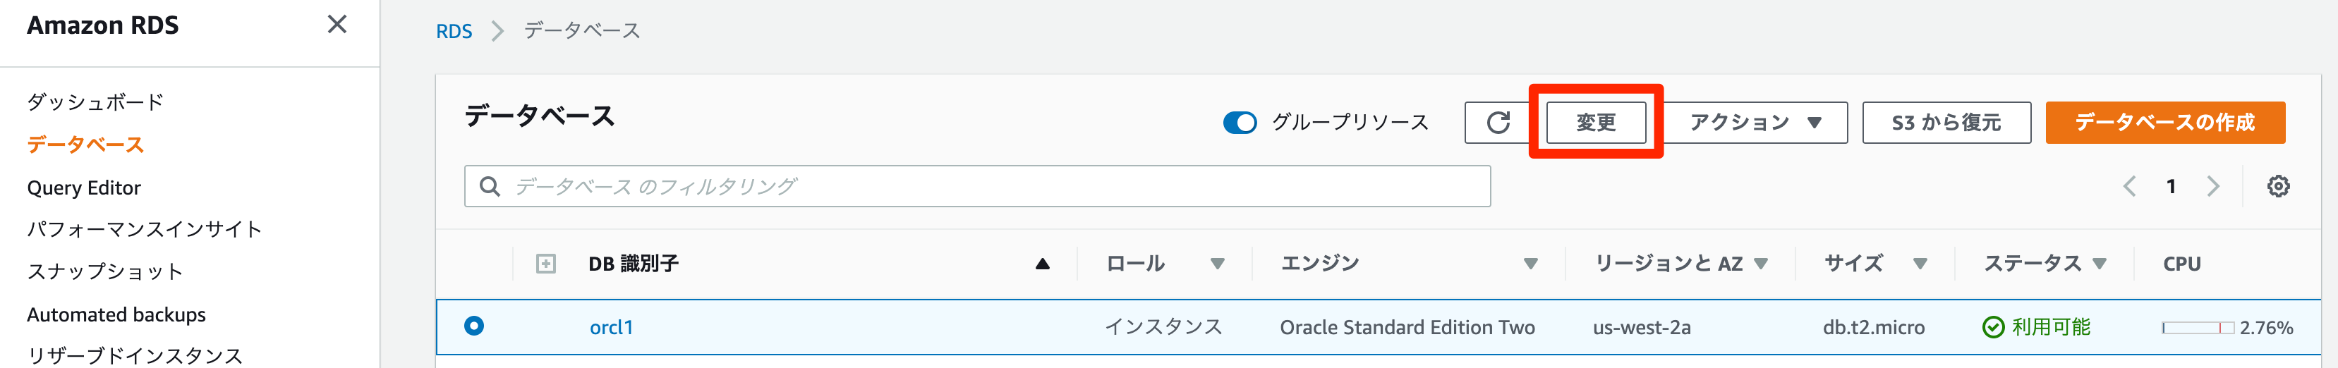Open the ステータス column sort dropdown
This screenshot has height=368, width=2338.
(2100, 264)
